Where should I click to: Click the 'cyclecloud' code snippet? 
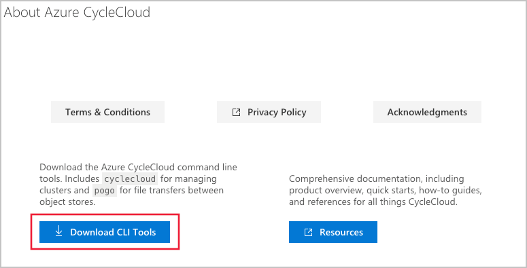click(130, 178)
